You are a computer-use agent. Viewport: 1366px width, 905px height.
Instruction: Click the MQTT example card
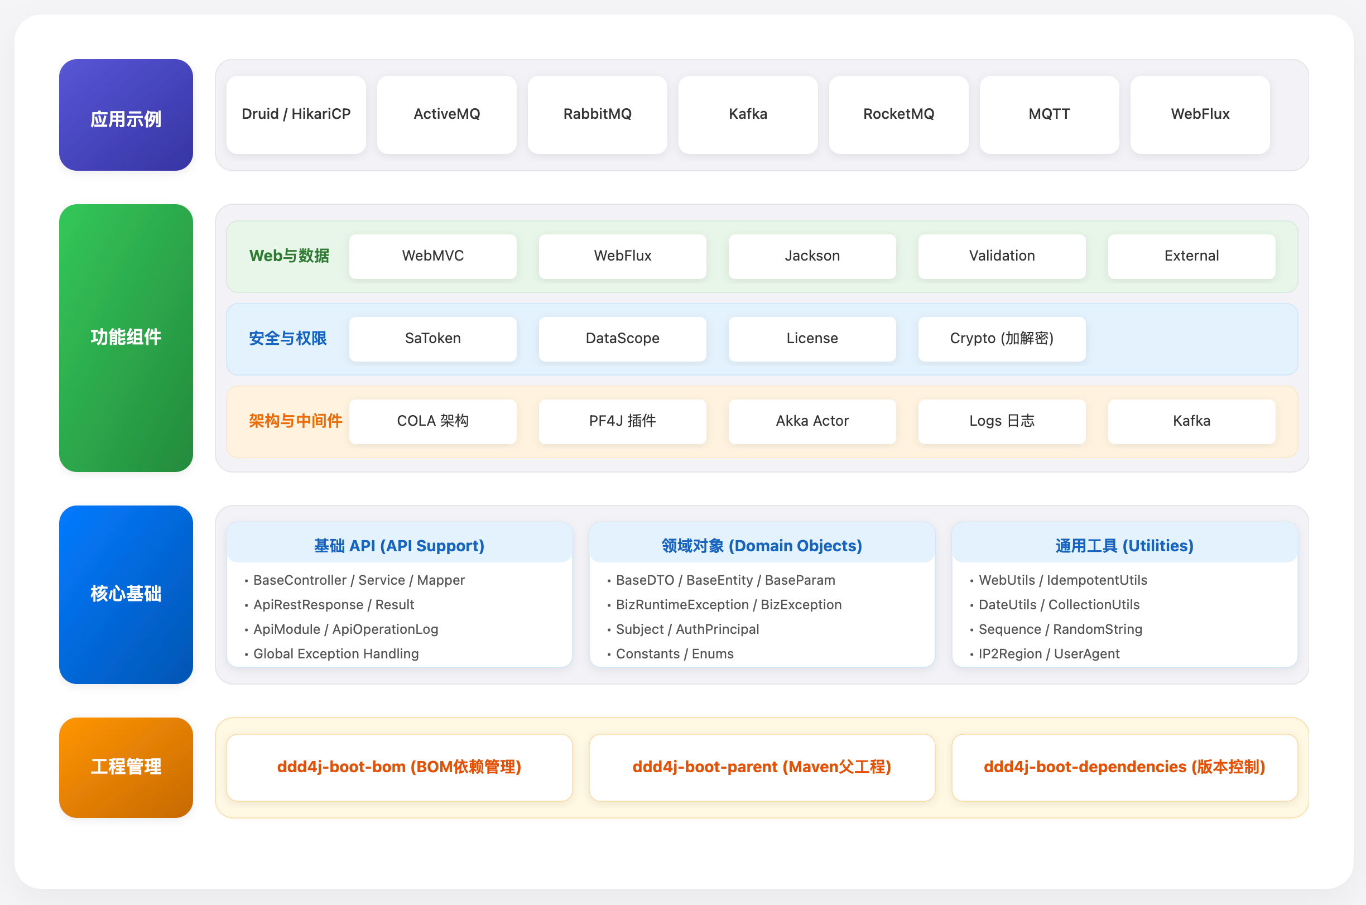[1049, 114]
